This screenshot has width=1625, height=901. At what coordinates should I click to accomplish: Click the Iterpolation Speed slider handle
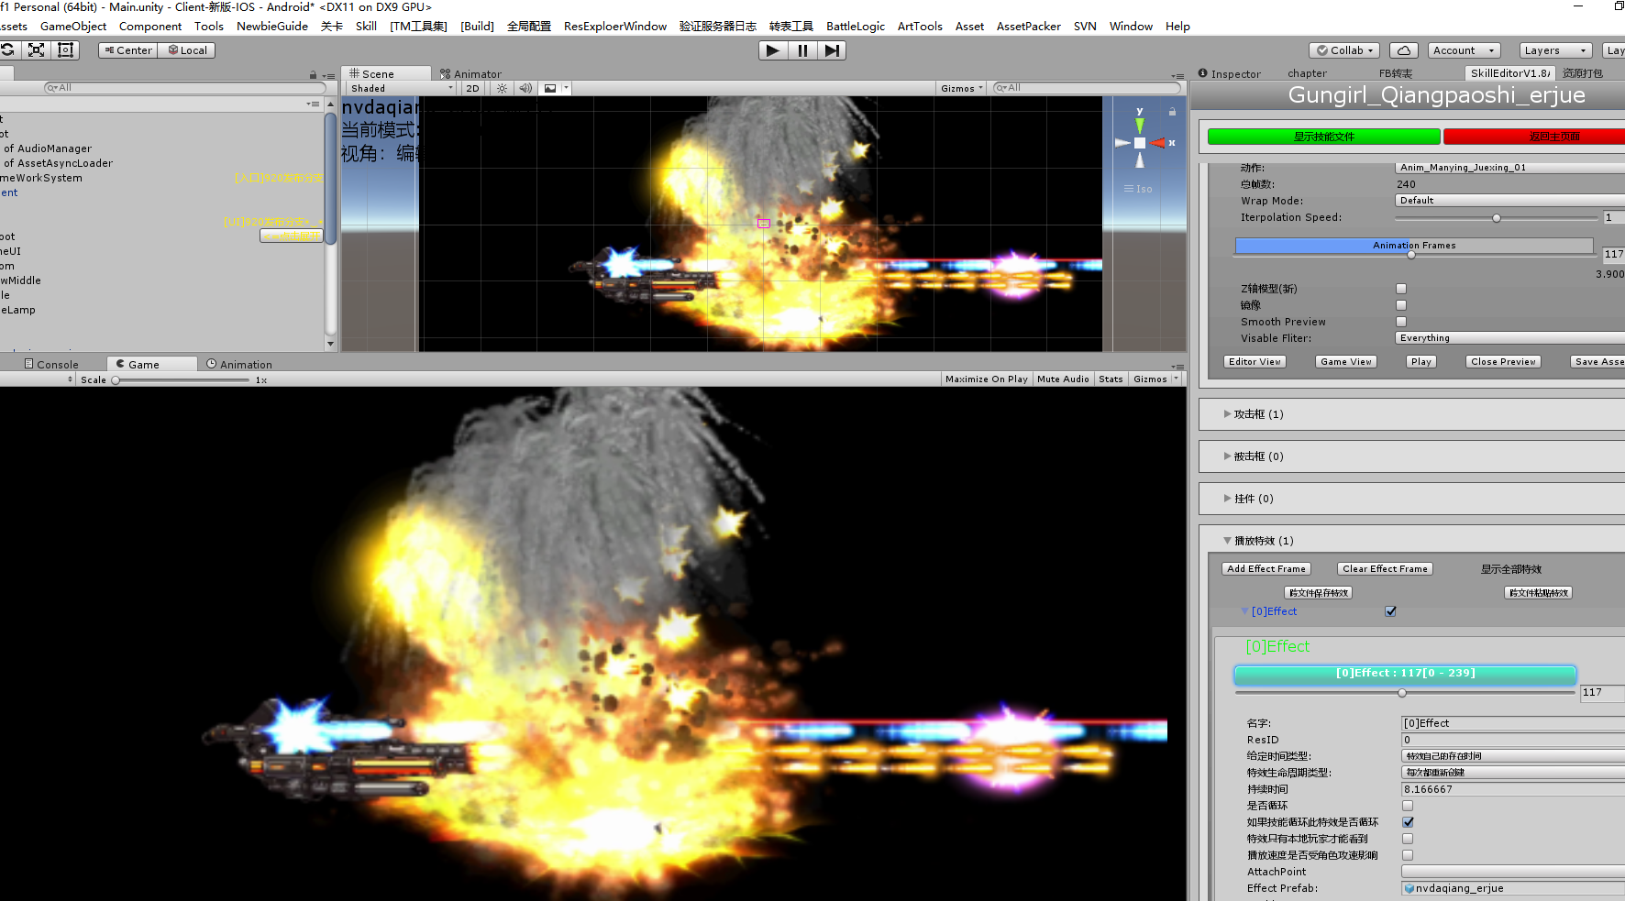pos(1497,218)
